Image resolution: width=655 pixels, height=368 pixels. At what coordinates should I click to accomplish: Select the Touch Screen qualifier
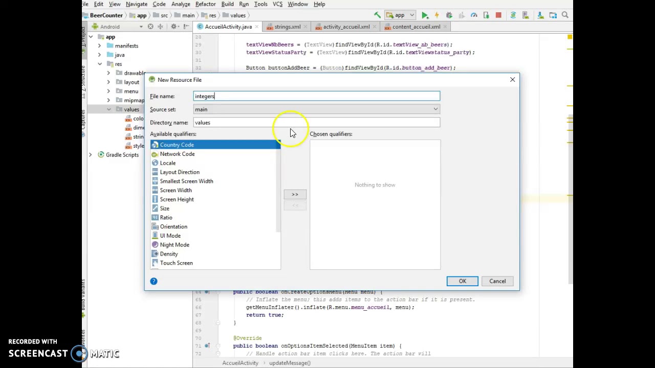pos(215,263)
